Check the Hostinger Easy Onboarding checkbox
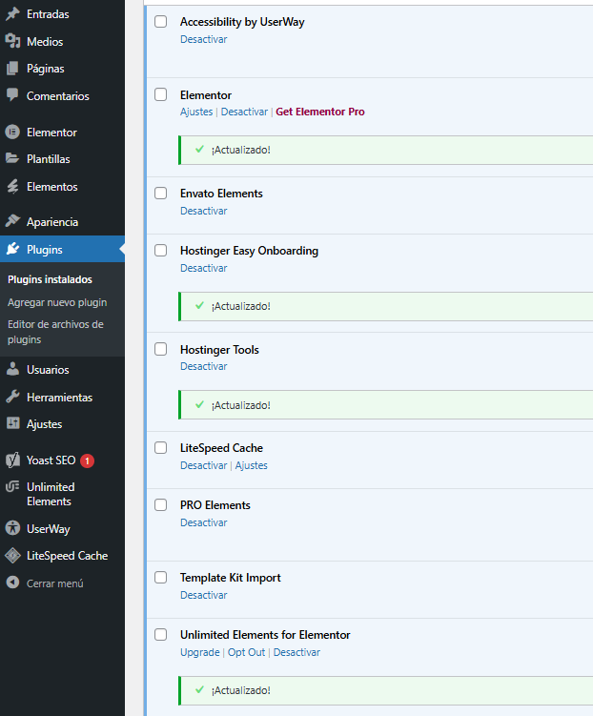Screen dimensions: 593x716 [161, 250]
